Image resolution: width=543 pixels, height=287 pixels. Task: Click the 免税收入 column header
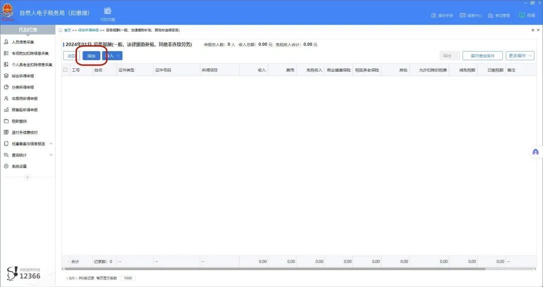coord(310,70)
